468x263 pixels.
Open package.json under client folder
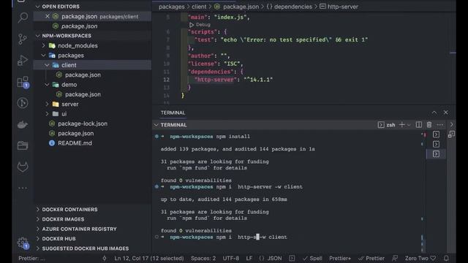[x=83, y=75]
